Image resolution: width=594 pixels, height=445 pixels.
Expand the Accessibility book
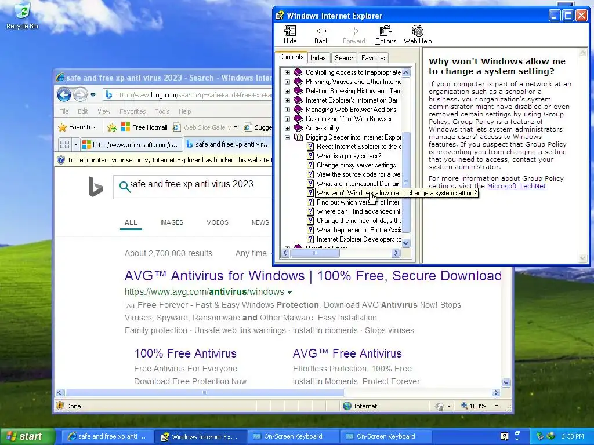[287, 128]
